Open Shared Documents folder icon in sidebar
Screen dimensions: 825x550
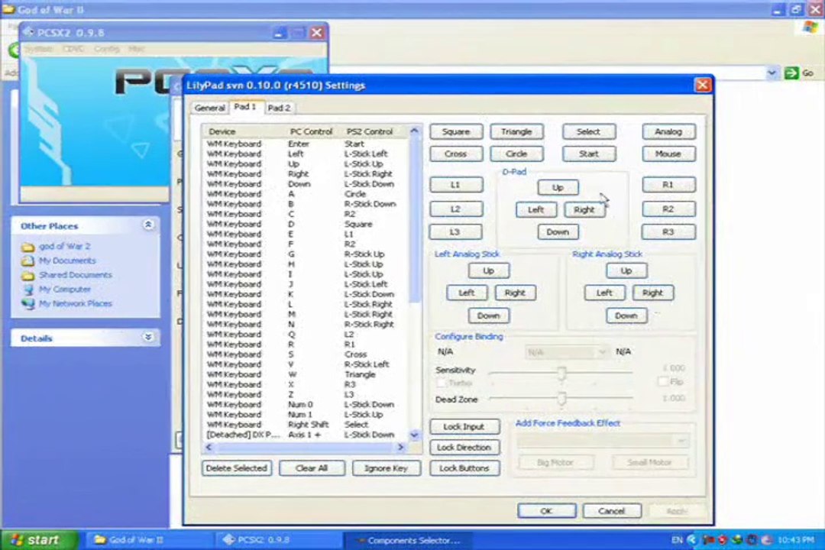(x=28, y=275)
